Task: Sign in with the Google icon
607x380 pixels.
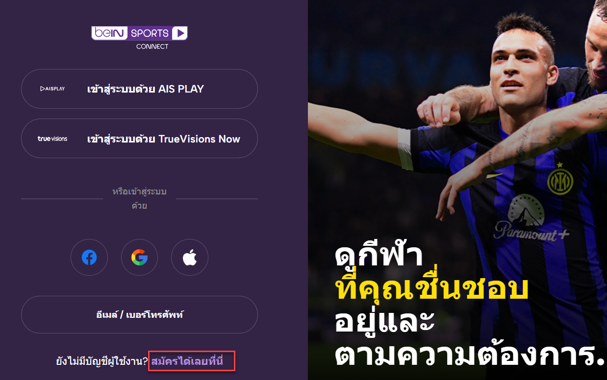Action: (x=139, y=258)
